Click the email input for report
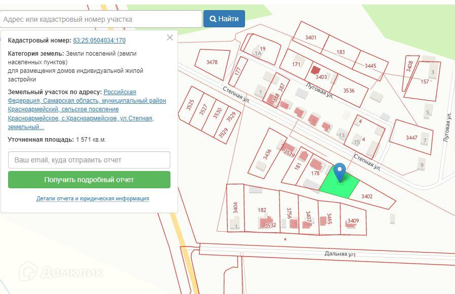 [89, 160]
